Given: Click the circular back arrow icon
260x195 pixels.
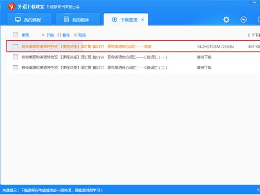Looking at the screenshot, I should (x=244, y=19).
